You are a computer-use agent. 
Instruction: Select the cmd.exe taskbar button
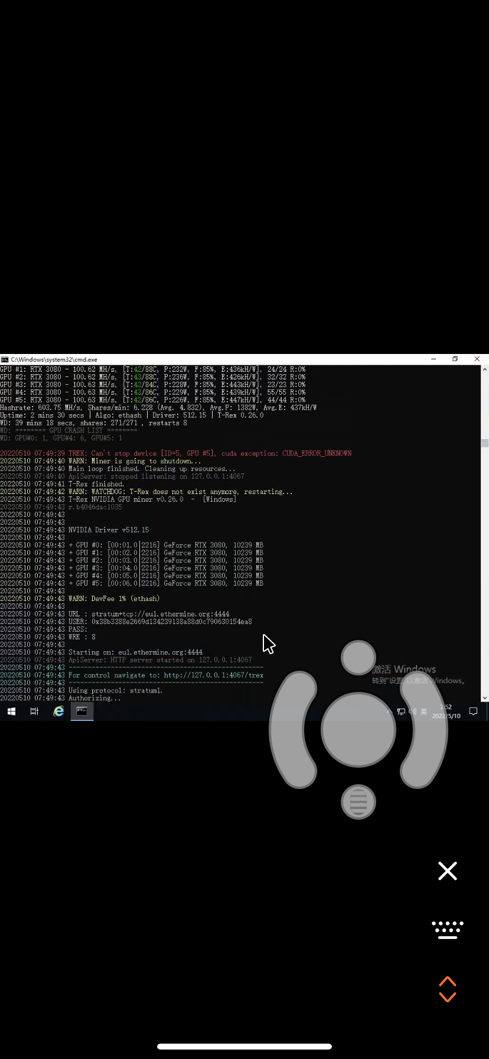pos(82,712)
